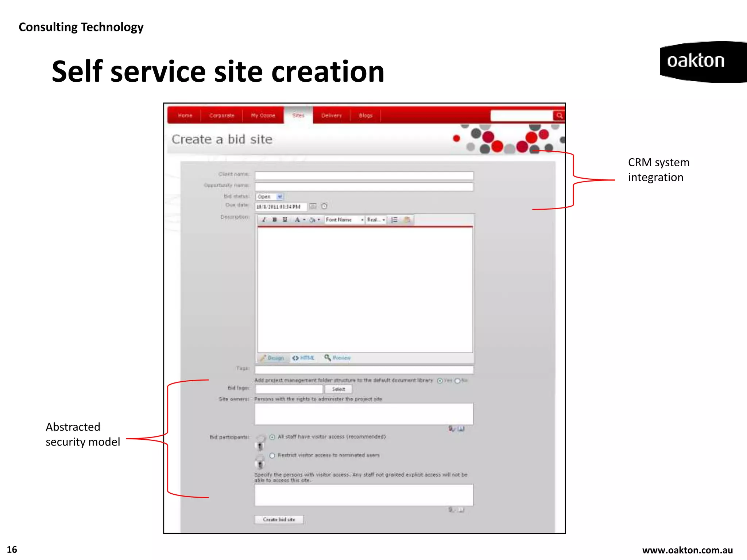Click into the Tags field

364,370
